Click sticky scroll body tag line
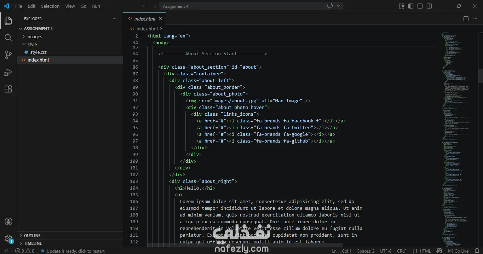The height and width of the screenshot is (254, 483). point(161,42)
